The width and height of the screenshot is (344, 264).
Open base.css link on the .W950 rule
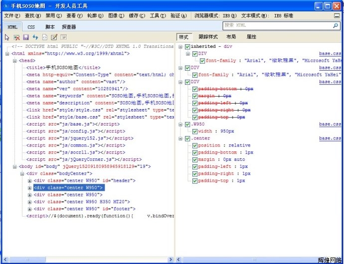coord(330,125)
